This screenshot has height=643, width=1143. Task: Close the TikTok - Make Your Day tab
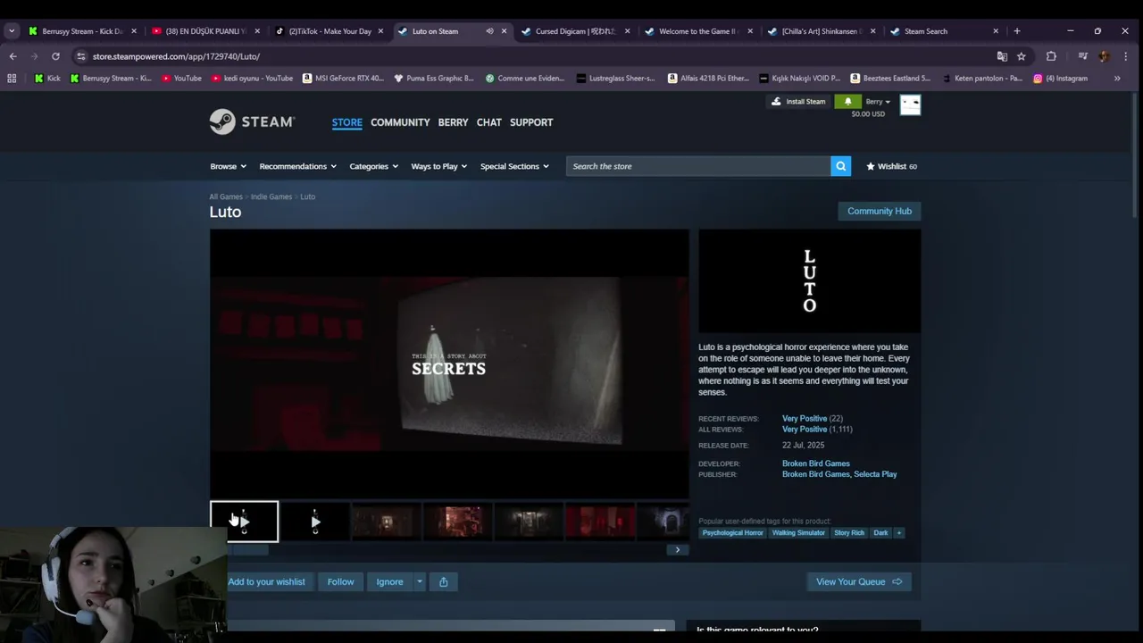[x=380, y=31]
